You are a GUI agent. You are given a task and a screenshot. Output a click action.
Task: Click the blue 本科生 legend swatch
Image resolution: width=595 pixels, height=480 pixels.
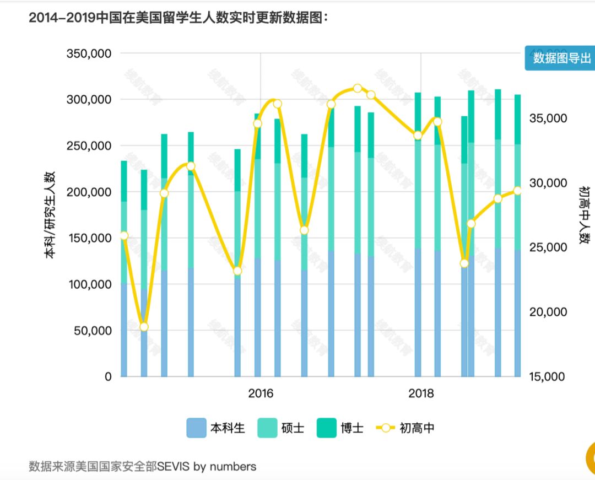196,428
